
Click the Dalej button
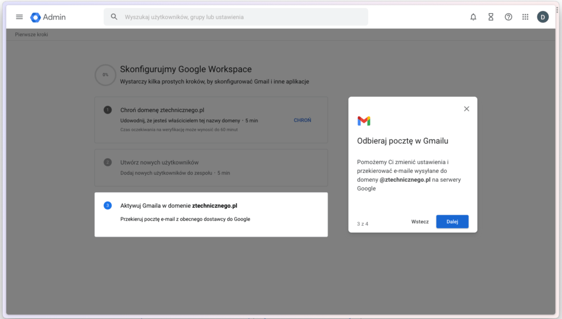pyautogui.click(x=452, y=221)
